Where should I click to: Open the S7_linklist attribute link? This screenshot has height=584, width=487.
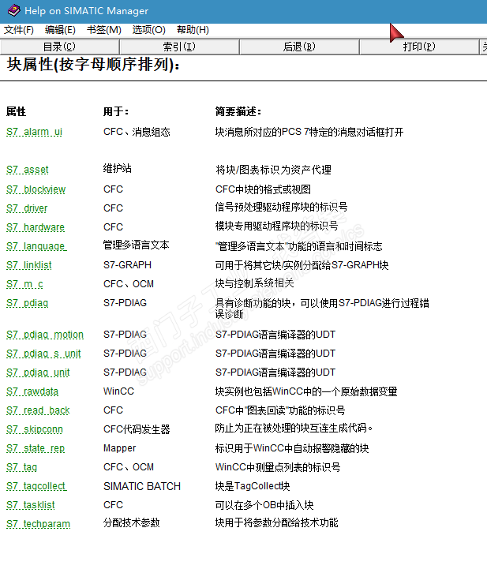(29, 265)
